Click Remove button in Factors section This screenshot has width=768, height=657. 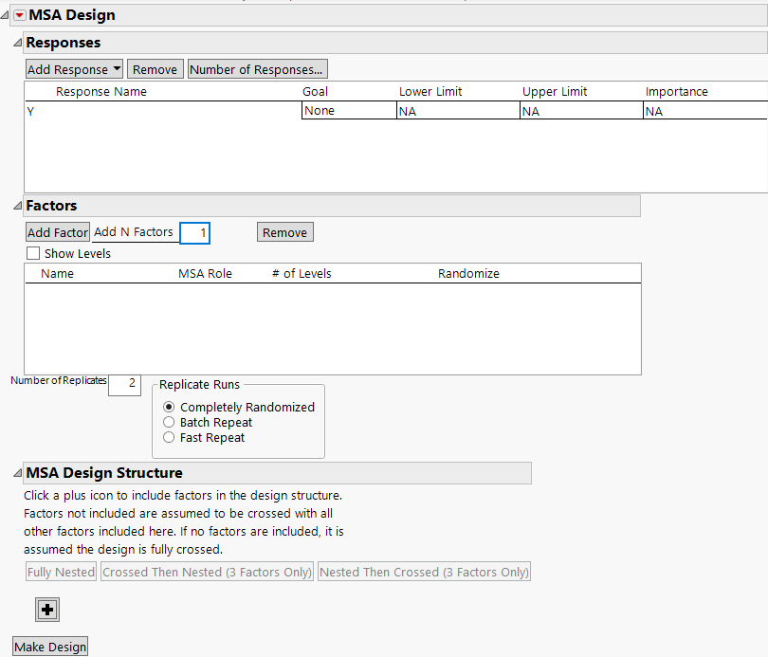(284, 232)
